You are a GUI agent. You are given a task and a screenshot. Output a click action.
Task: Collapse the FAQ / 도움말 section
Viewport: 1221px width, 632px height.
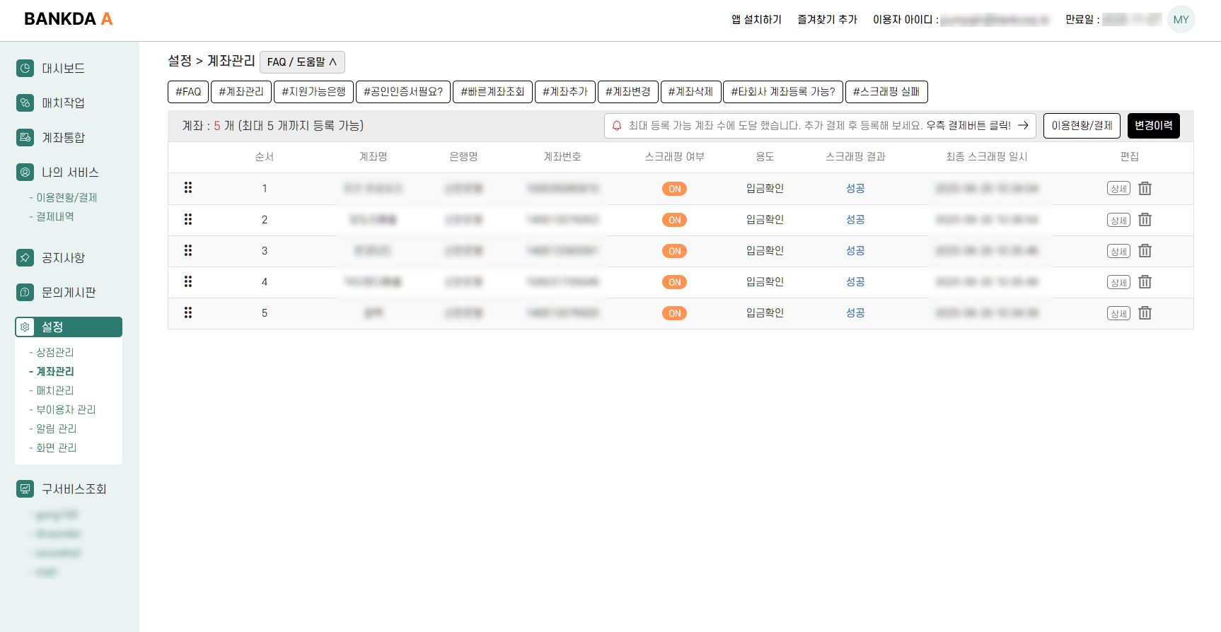(302, 62)
